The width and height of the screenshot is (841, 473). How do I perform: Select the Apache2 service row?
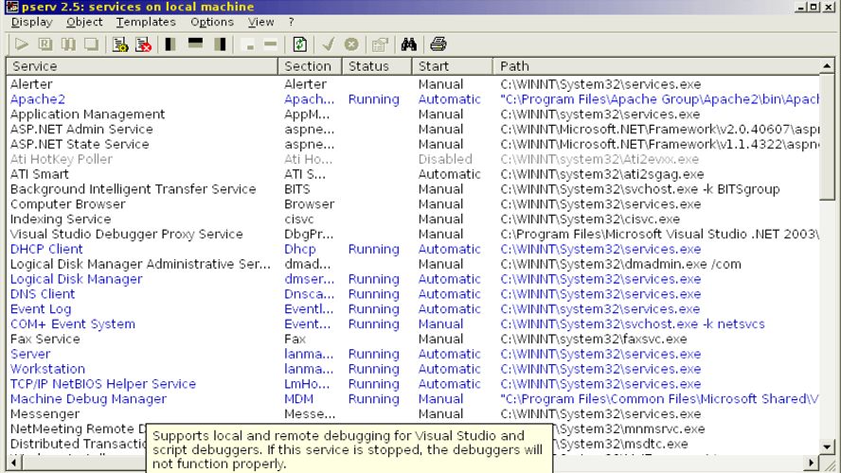pos(413,99)
